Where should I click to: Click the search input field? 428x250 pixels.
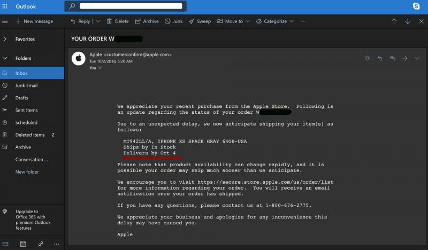point(131,6)
